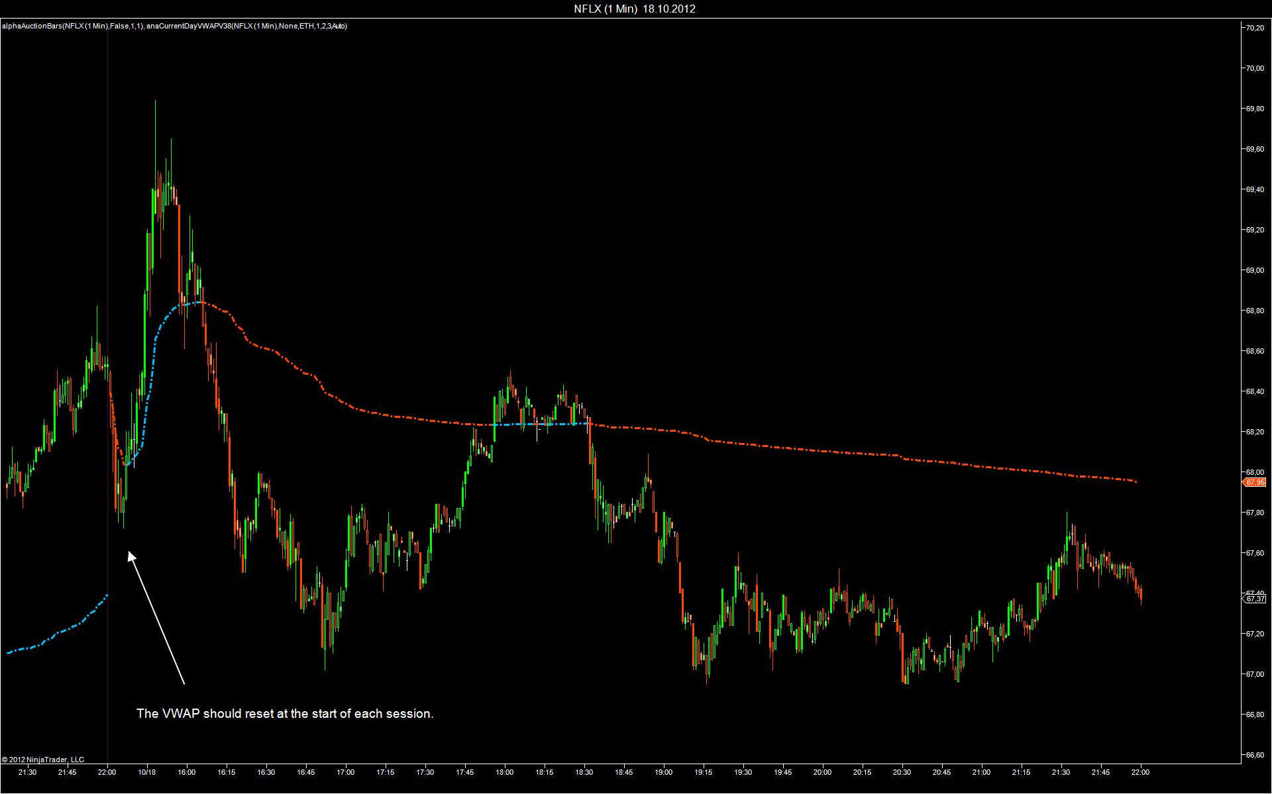Click the 67,00 price axis label
This screenshot has height=794, width=1272.
(1254, 674)
